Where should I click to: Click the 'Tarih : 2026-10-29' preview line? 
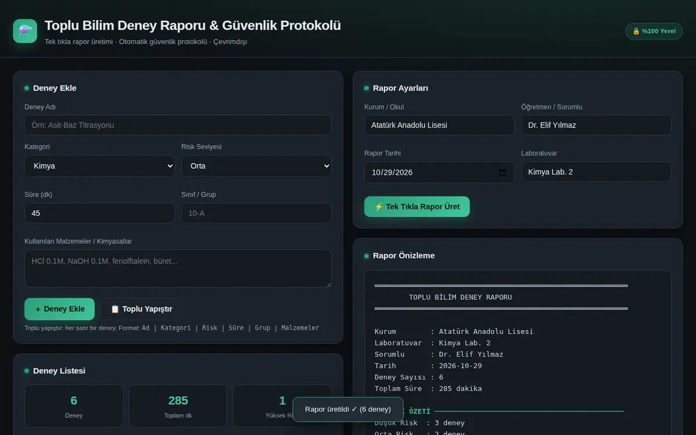tap(428, 366)
